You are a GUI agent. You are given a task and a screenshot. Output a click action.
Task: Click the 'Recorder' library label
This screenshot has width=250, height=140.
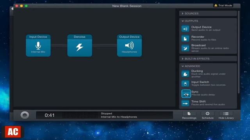pos(198,37)
